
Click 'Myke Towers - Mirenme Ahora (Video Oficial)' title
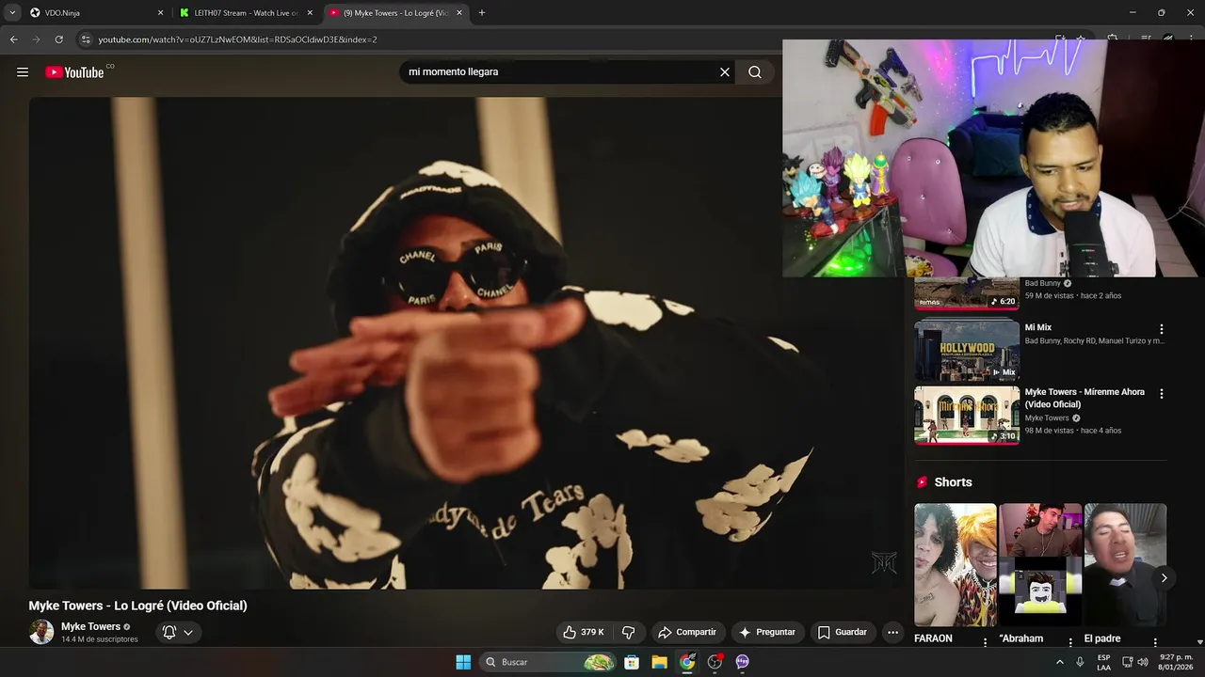click(1084, 398)
